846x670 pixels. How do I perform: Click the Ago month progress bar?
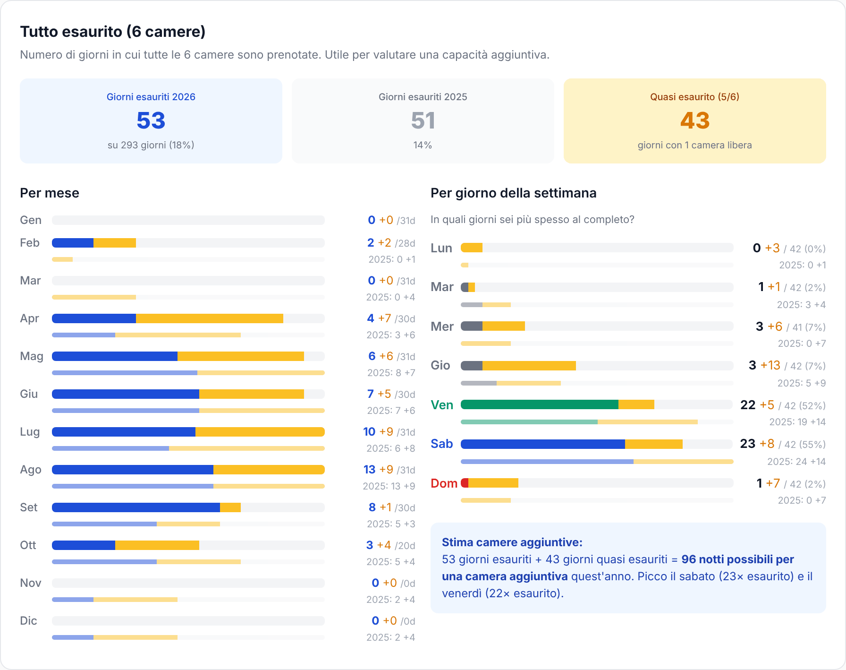pos(188,470)
